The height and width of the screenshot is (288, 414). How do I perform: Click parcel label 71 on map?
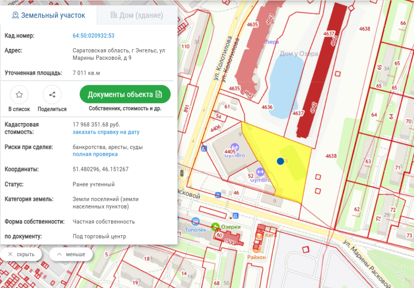(x=398, y=168)
